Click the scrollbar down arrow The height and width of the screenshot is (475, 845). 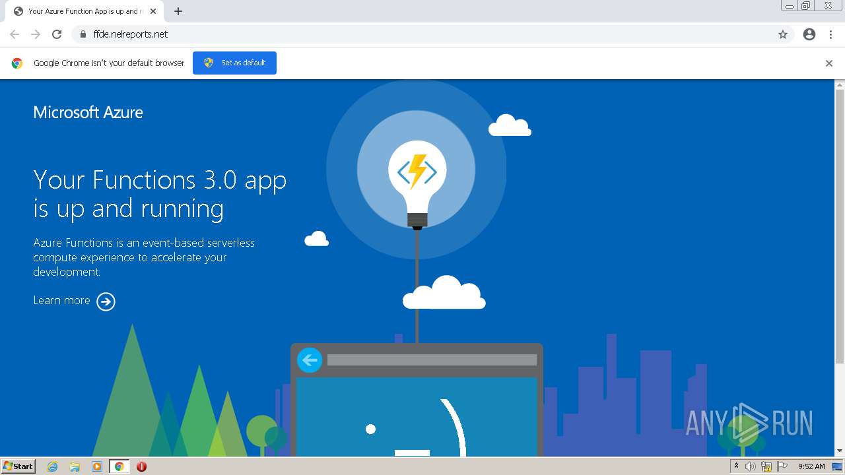pyautogui.click(x=840, y=451)
